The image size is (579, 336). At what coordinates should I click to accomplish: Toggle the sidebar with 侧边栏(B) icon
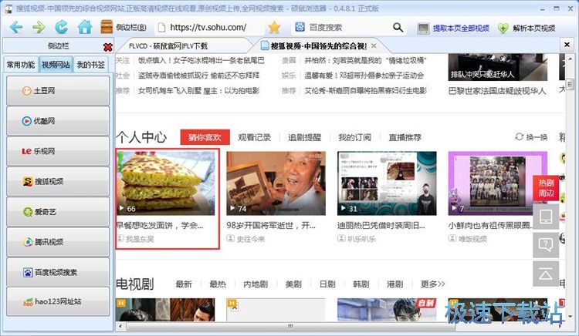pyautogui.click(x=124, y=27)
